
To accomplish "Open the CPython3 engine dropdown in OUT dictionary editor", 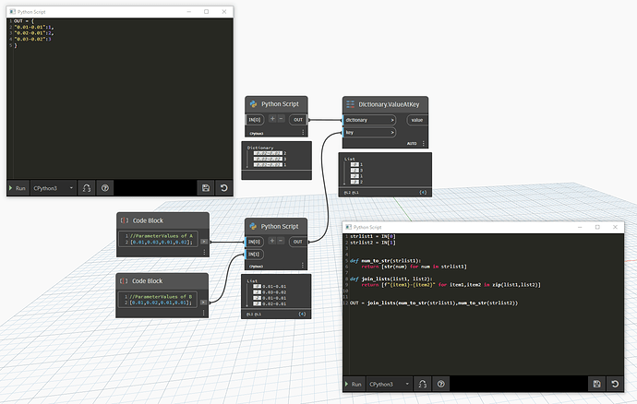I will tap(54, 188).
